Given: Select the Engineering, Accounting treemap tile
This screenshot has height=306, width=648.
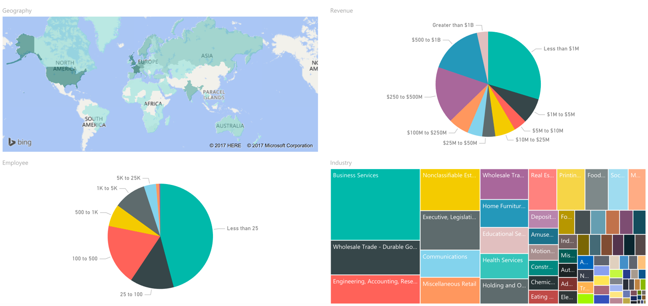Looking at the screenshot, I should point(375,289).
